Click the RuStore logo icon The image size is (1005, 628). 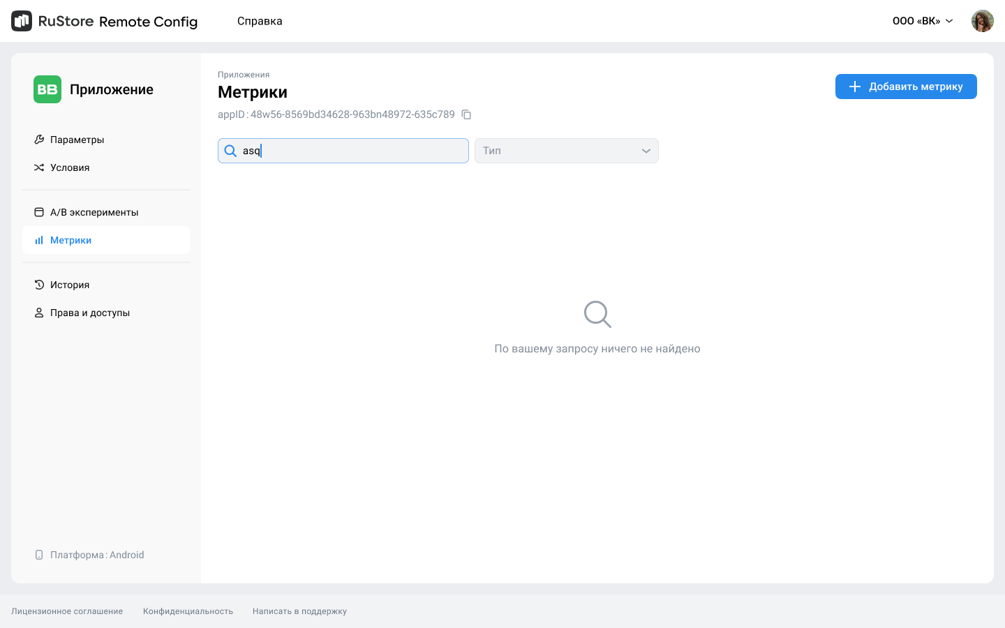pos(22,21)
